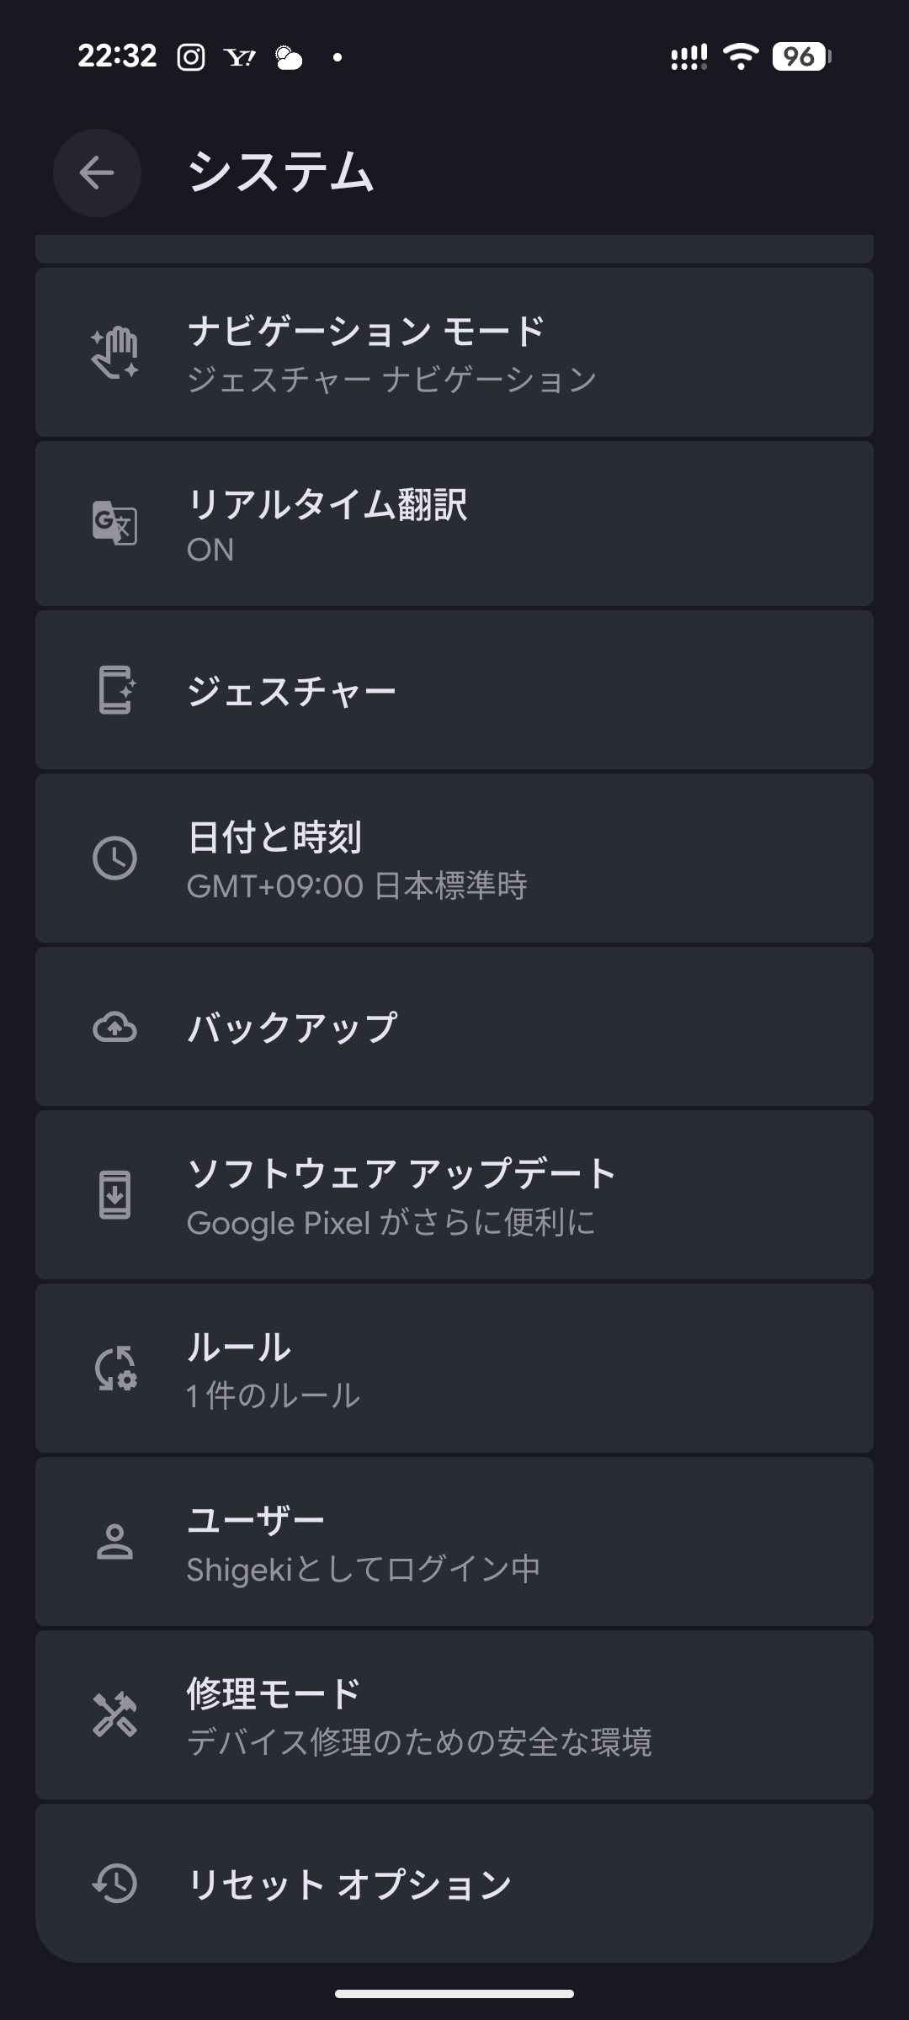The height and width of the screenshot is (2020, 909).
Task: Tap the gestures phone icon
Action: (x=115, y=690)
